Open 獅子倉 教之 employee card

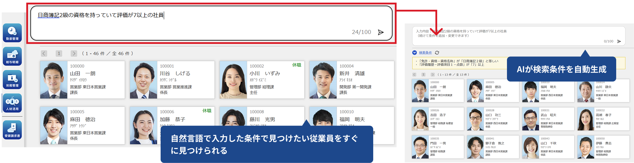tap(493, 147)
